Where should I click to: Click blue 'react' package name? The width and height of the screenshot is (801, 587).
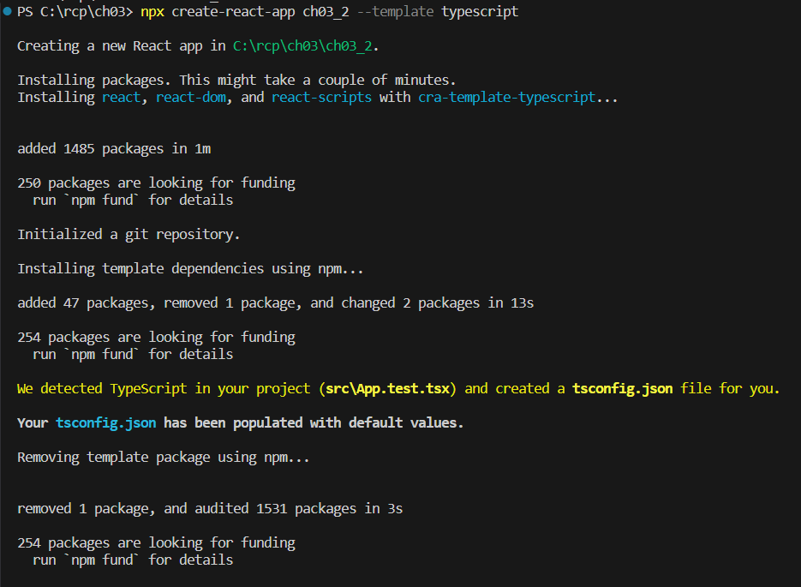121,97
